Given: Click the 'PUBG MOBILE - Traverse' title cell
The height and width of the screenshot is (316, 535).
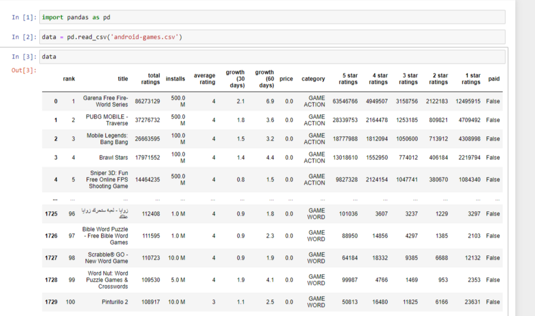Looking at the screenshot, I should 107,120.
